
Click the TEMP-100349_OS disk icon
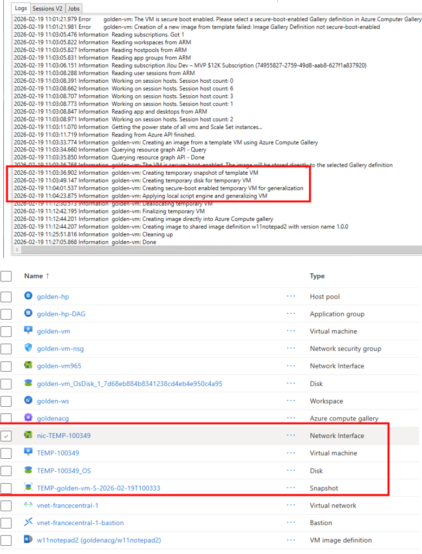29,471
